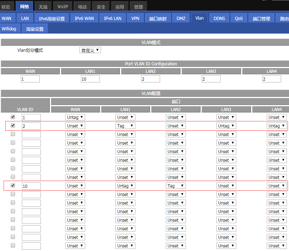
Task: Switch to the 无线 top tab
Action: tap(43, 6)
